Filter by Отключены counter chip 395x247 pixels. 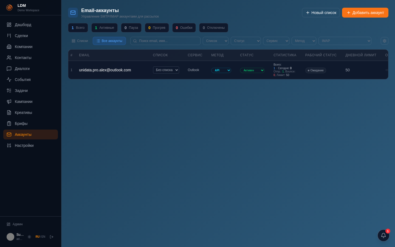coord(214,28)
